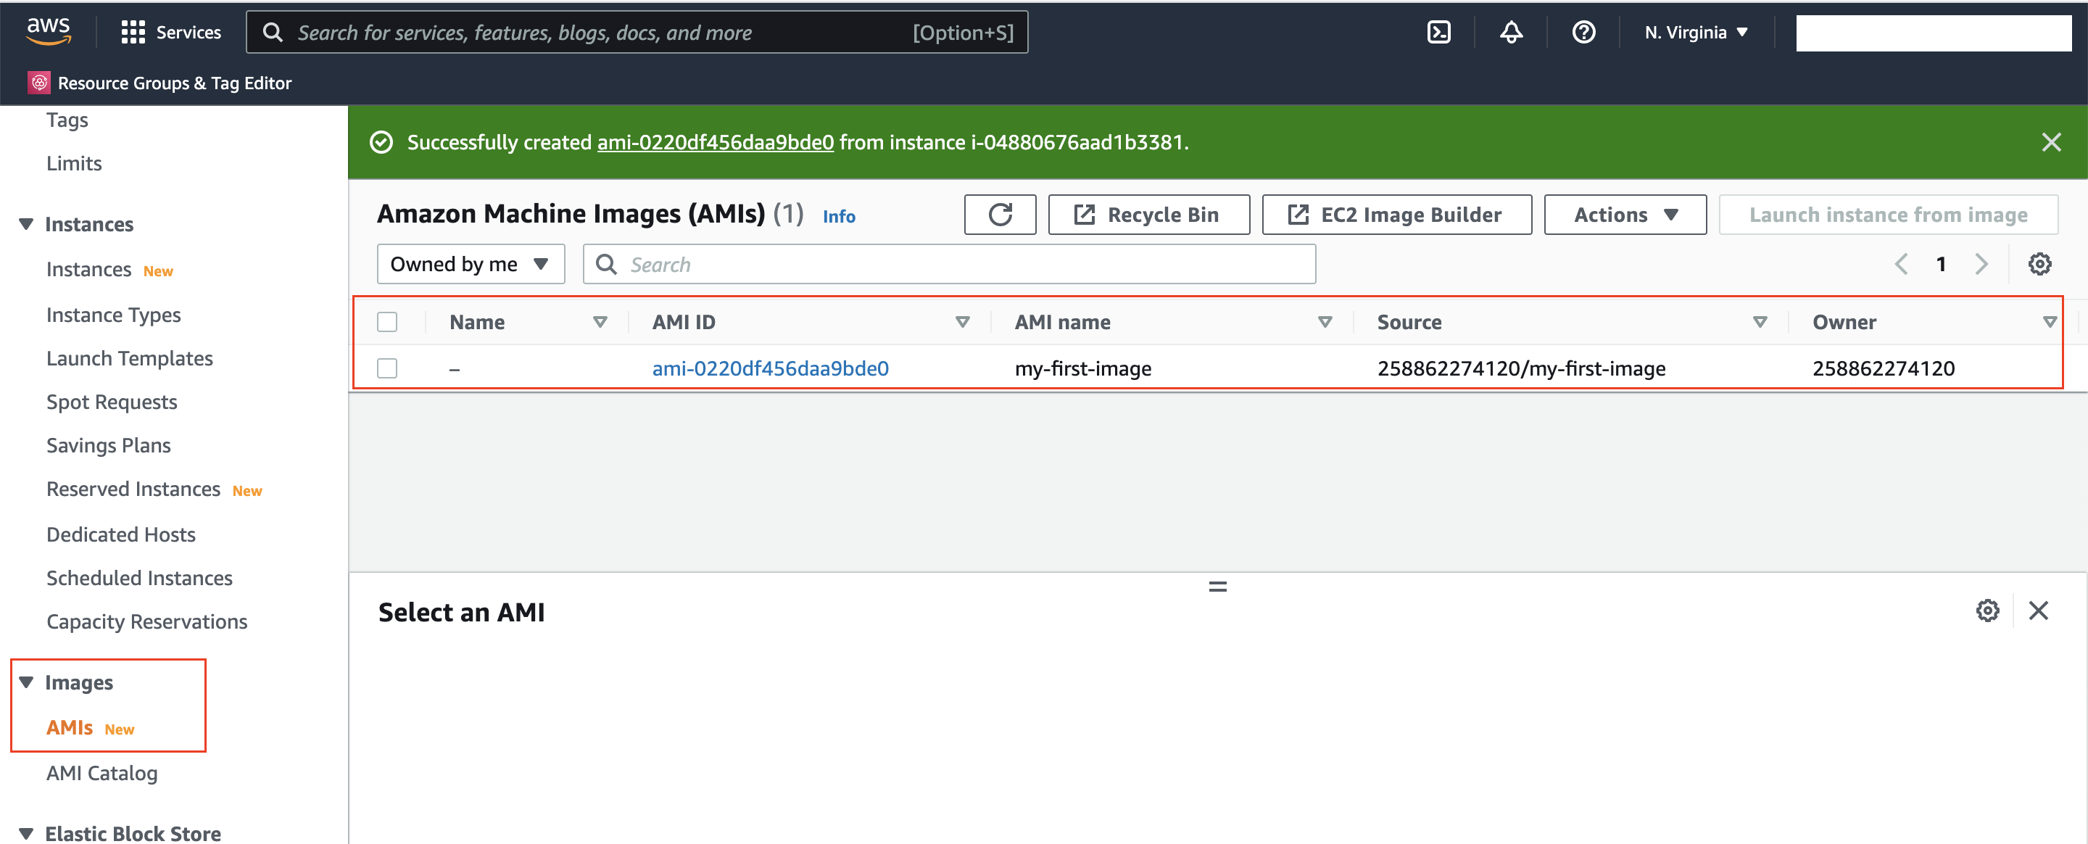Open details panel settings gear
This screenshot has height=844, width=2088.
click(x=1986, y=611)
